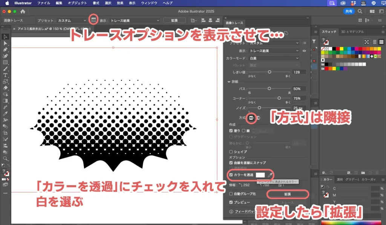Switch to the 3D とマテリアル tab
Viewport: 386px width, 225px height.
tap(352, 32)
